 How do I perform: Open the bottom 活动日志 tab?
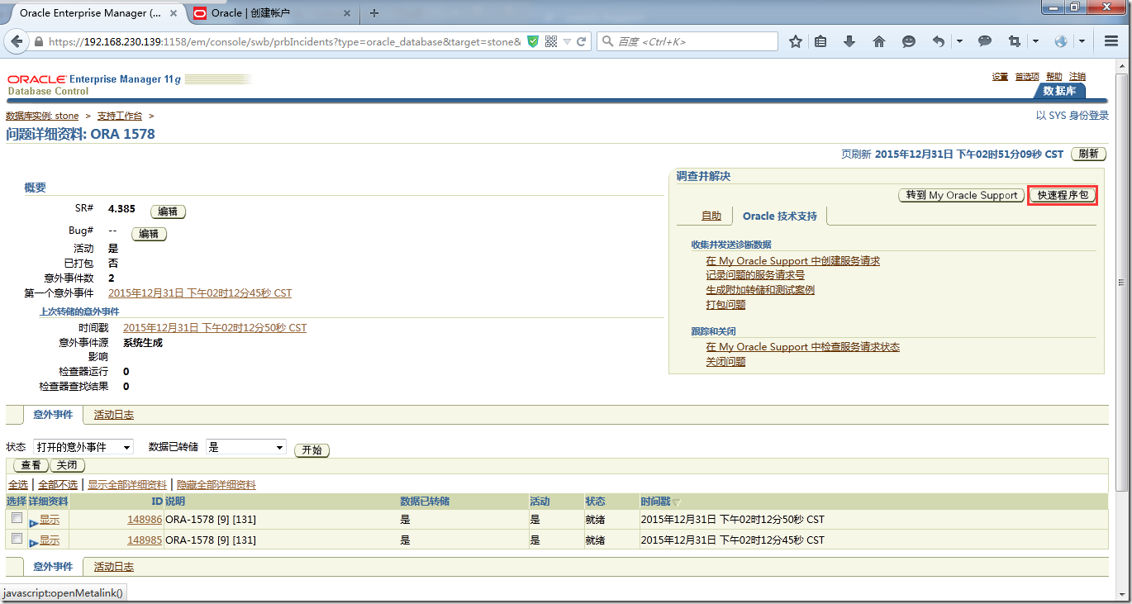[114, 567]
